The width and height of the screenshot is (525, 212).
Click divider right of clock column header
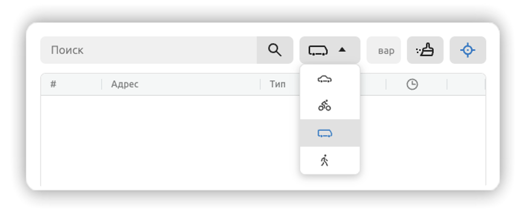447,84
